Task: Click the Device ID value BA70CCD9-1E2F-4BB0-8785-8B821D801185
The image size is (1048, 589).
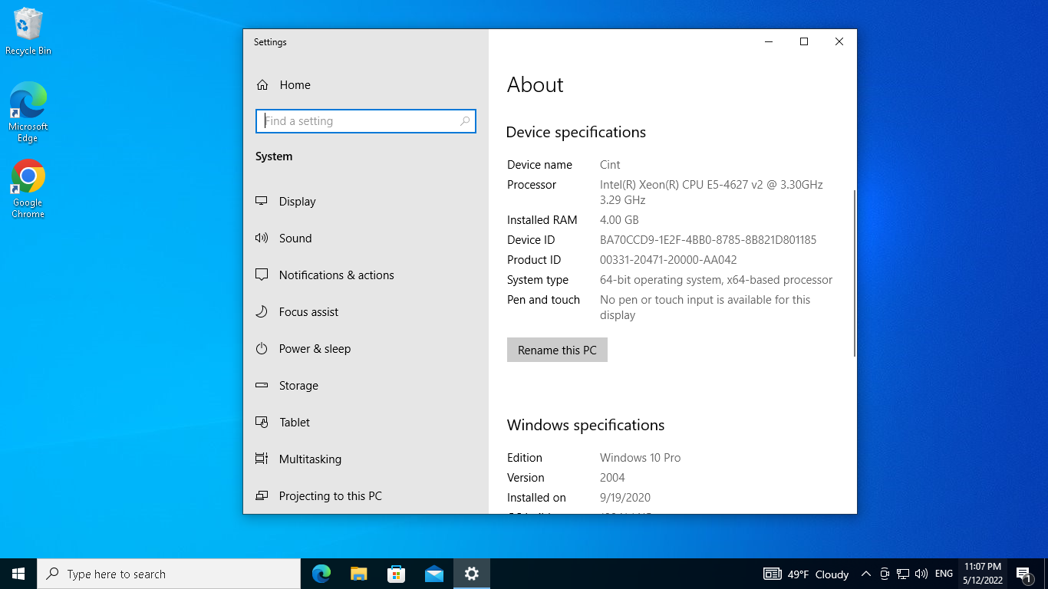Action: pos(708,240)
